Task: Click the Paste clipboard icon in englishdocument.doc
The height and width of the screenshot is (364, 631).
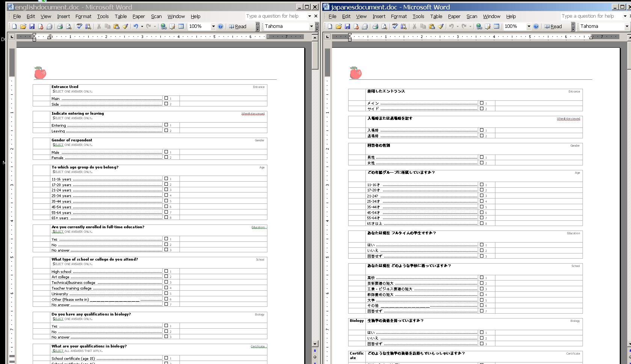Action: (x=116, y=26)
